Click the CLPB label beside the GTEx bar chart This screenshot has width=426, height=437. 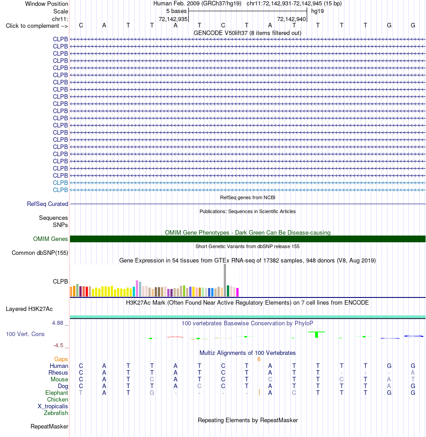(x=61, y=281)
